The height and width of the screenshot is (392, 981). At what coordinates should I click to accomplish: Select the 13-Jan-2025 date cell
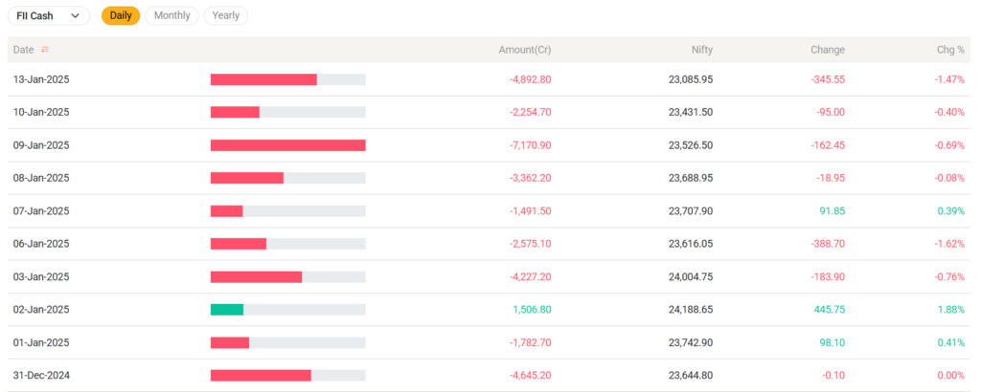tap(41, 79)
